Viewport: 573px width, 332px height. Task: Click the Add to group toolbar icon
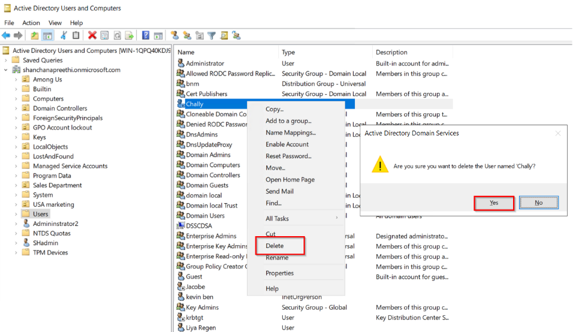[x=236, y=35]
